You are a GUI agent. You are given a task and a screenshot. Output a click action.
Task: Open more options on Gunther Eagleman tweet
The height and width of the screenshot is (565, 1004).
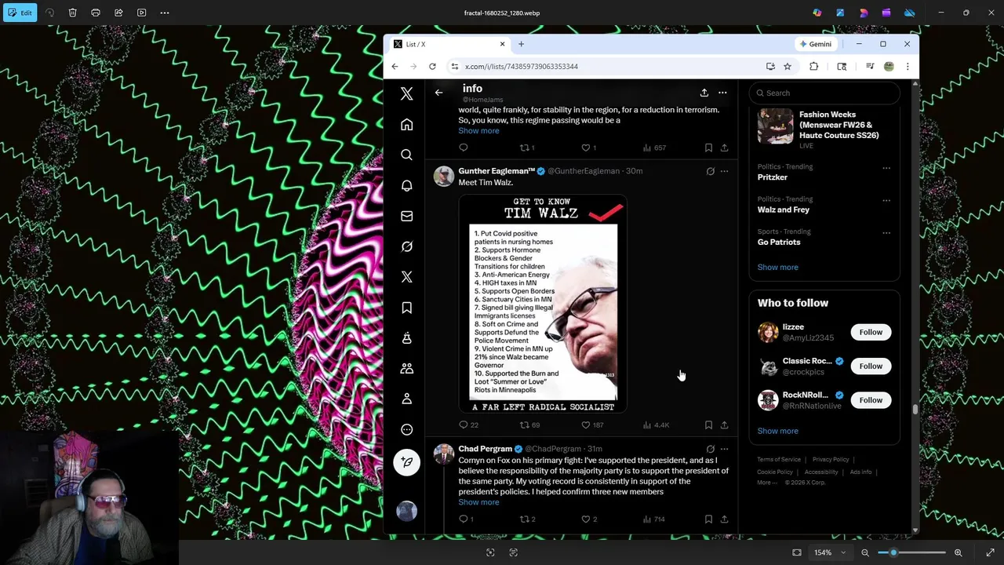click(724, 171)
